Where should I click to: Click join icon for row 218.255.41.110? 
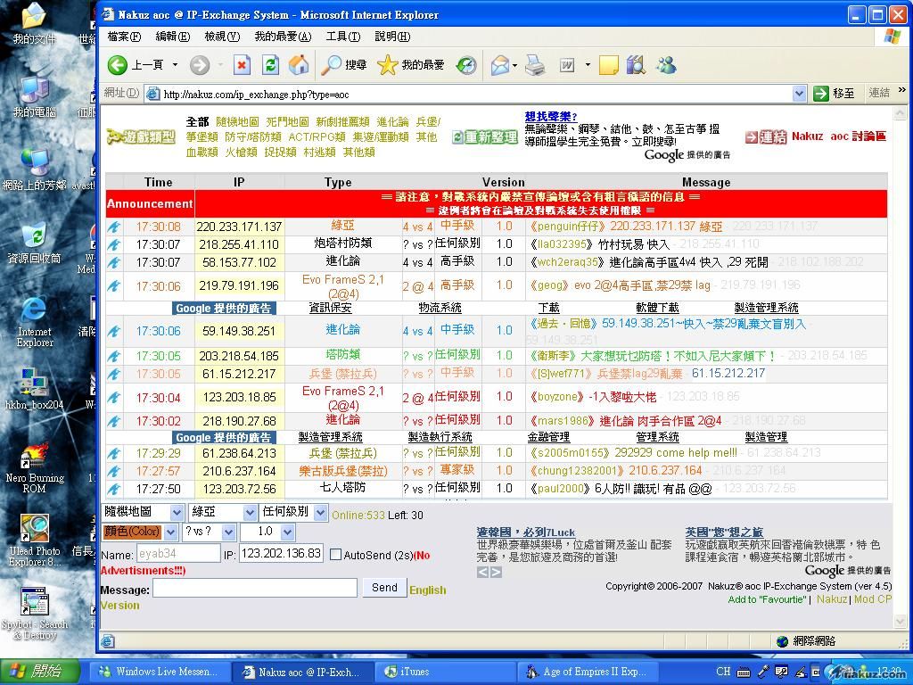coord(114,244)
